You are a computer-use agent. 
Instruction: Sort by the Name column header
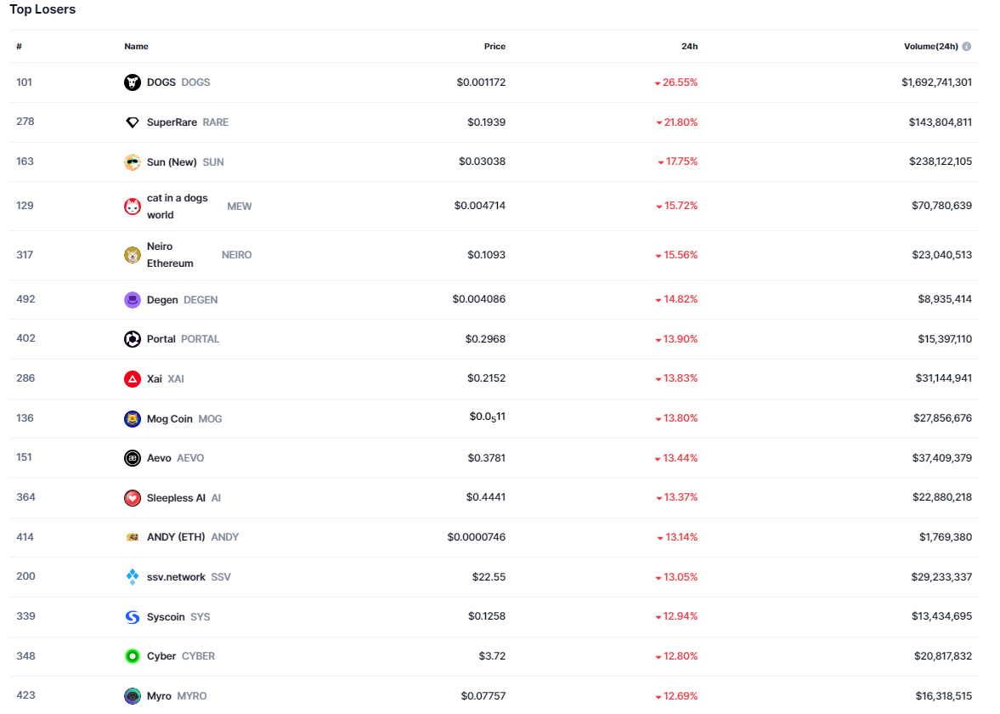coord(136,47)
